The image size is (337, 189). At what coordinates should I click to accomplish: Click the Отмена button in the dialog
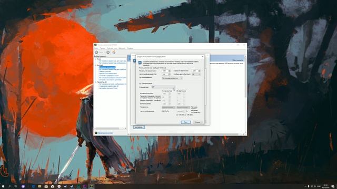tap(197, 122)
